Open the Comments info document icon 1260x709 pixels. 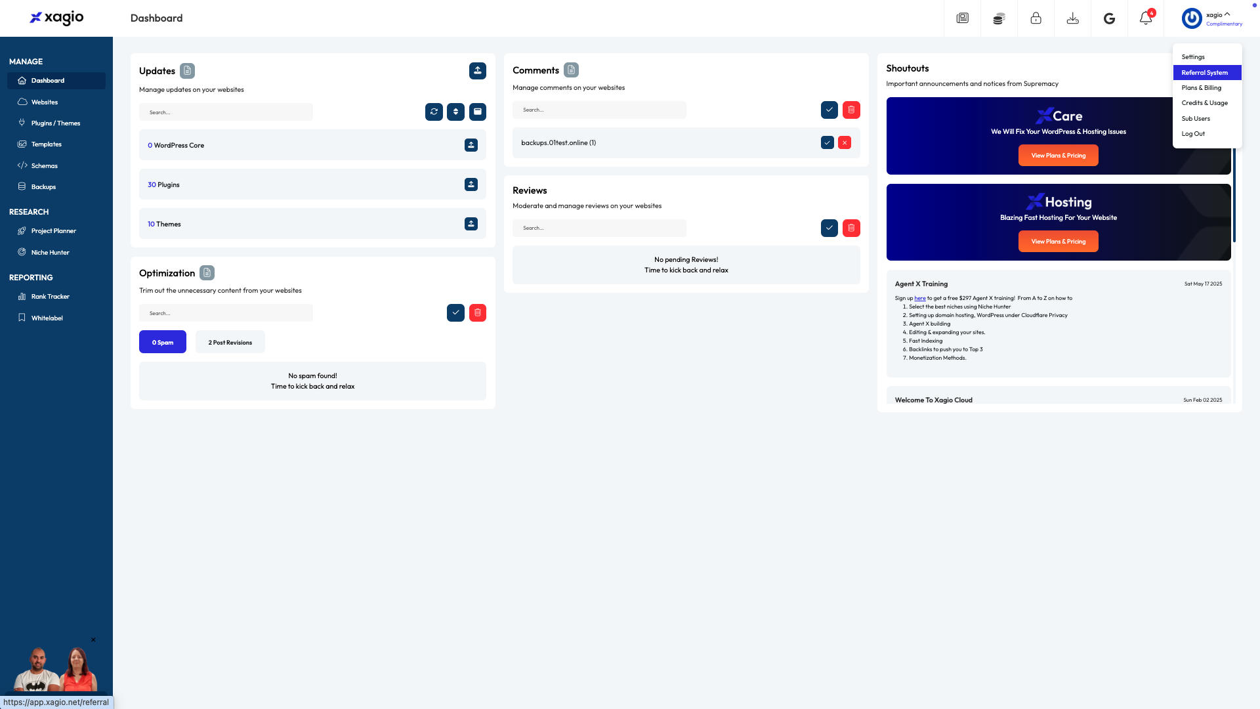571,70
